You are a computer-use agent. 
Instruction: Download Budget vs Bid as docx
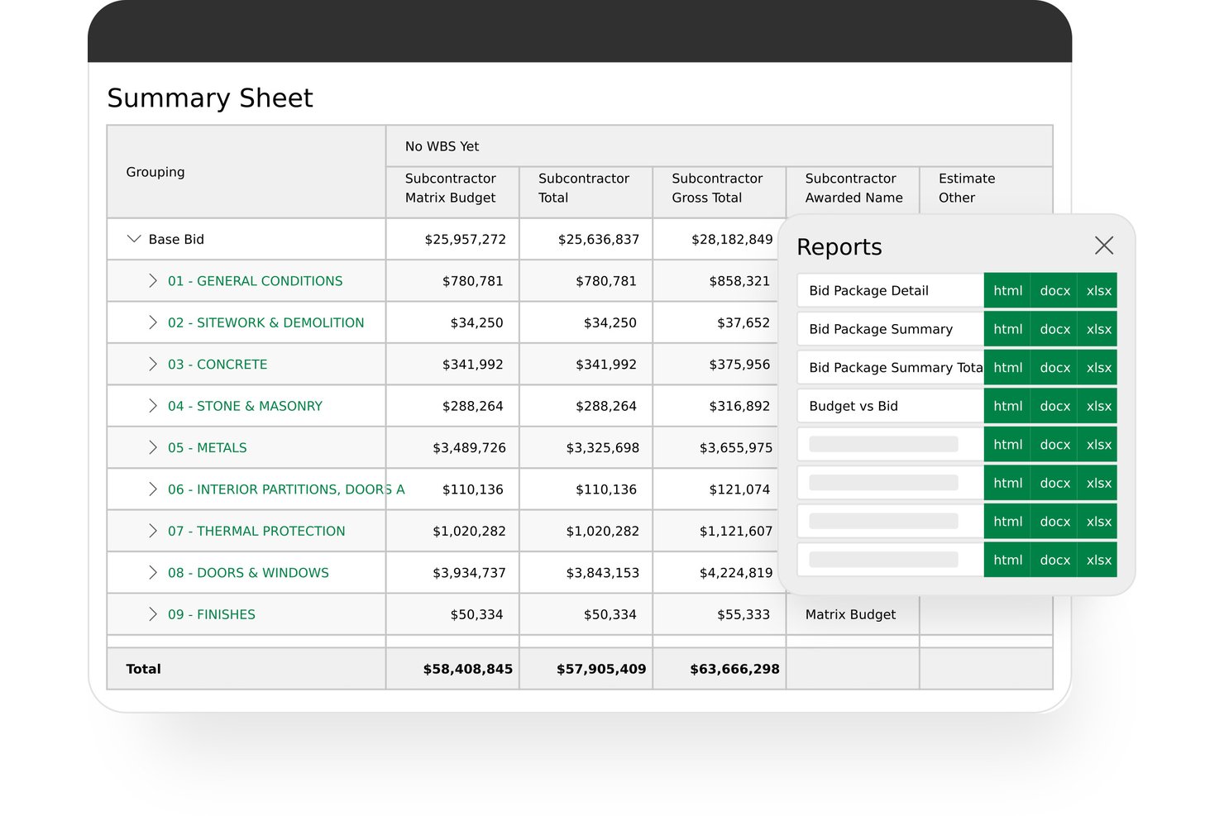pos(1054,406)
